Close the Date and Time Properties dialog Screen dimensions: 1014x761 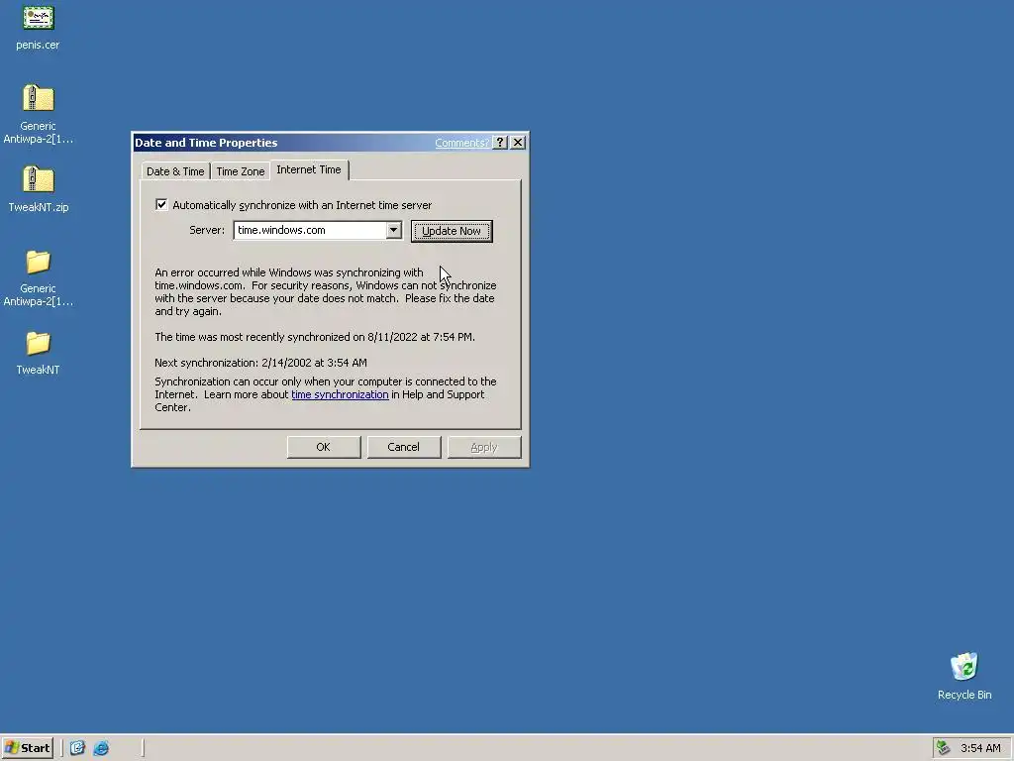pyautogui.click(x=518, y=143)
